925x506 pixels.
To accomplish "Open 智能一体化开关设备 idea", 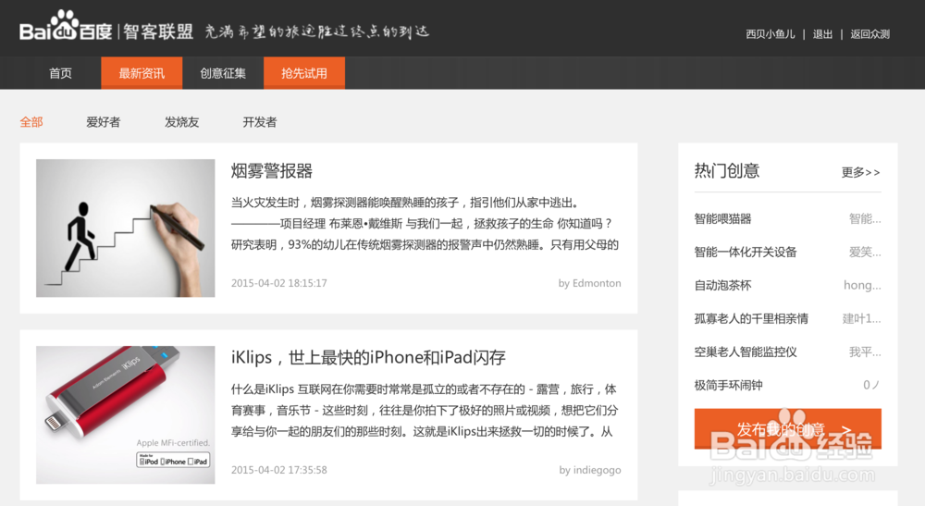I will pos(746,252).
